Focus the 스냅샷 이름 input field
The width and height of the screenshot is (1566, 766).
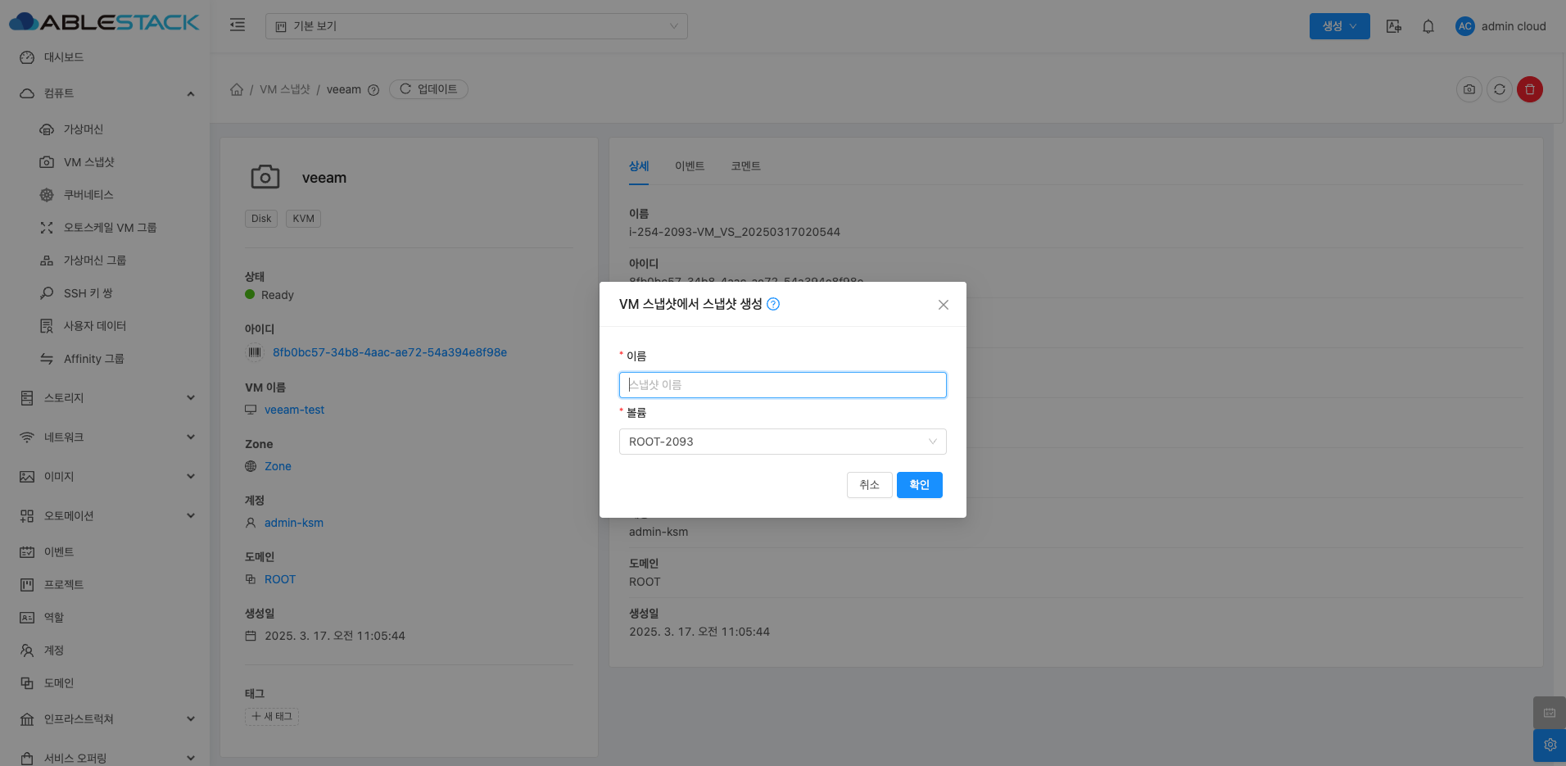782,385
